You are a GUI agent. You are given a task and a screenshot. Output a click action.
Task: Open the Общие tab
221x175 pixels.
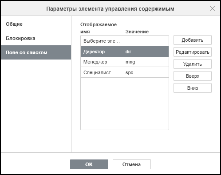pyautogui.click(x=36, y=24)
